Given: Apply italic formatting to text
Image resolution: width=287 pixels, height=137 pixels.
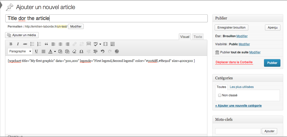Looking at the screenshot, I should 18,44.
